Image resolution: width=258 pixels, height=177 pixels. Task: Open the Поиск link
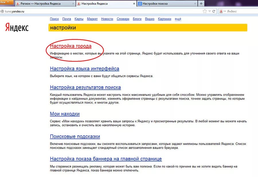[54, 19]
